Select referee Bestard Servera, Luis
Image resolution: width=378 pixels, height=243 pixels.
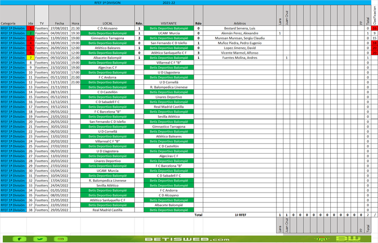pyautogui.click(x=240, y=28)
